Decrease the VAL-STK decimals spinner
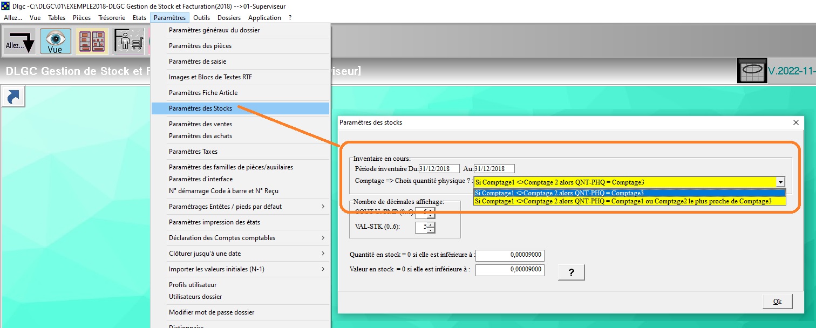Image resolution: width=816 pixels, height=328 pixels. (x=431, y=230)
